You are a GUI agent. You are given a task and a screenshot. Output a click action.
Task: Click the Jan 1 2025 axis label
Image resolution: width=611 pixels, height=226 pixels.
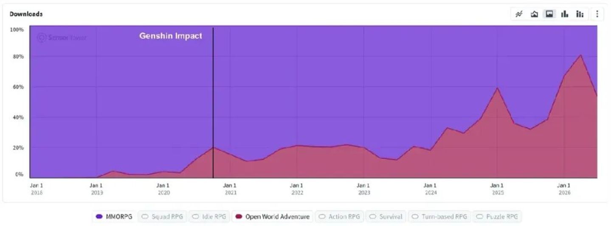(497, 189)
